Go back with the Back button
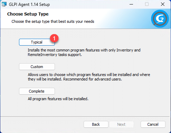 tap(96, 124)
